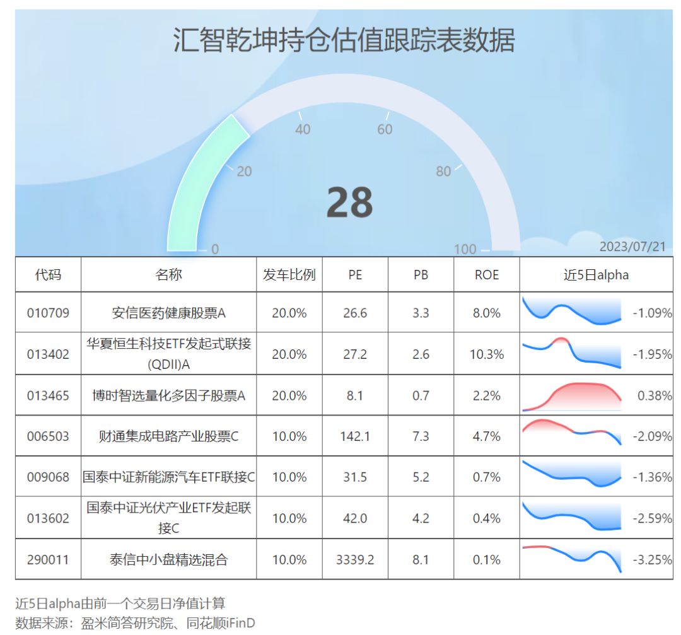The image size is (681, 635).
Task: Select fund code 009068
Action: click(x=48, y=477)
